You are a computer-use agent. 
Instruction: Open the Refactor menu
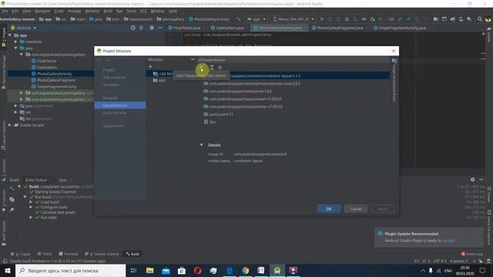pos(92,11)
